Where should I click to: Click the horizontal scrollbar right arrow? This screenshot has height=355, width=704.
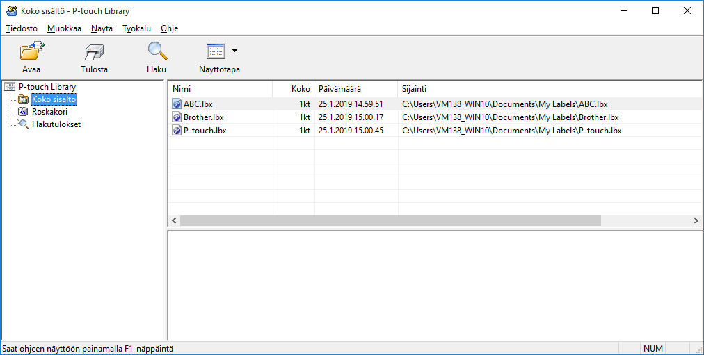click(x=696, y=220)
